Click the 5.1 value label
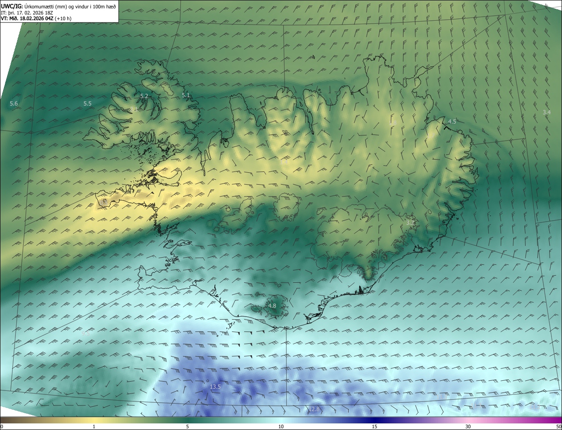562x430 pixels. pos(186,95)
